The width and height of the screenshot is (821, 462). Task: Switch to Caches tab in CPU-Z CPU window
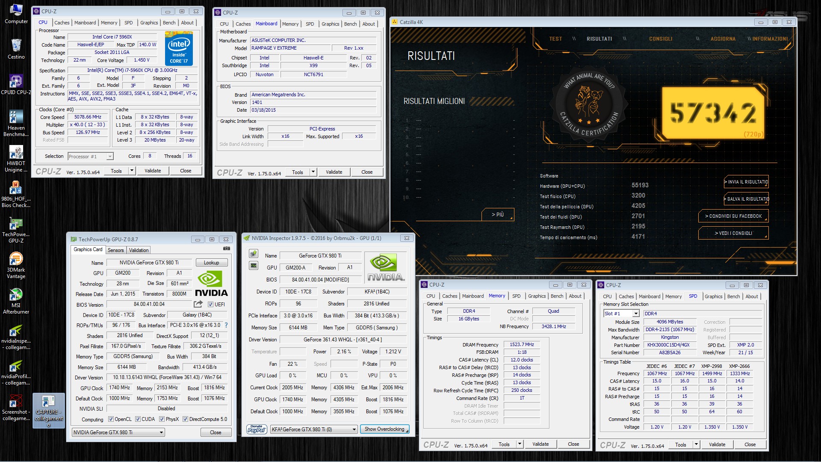click(62, 23)
